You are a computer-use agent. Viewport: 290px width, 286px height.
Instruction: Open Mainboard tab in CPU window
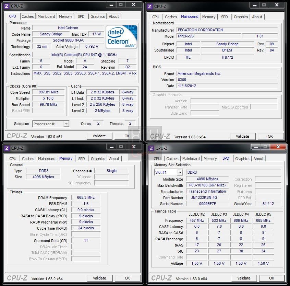click(x=46, y=16)
